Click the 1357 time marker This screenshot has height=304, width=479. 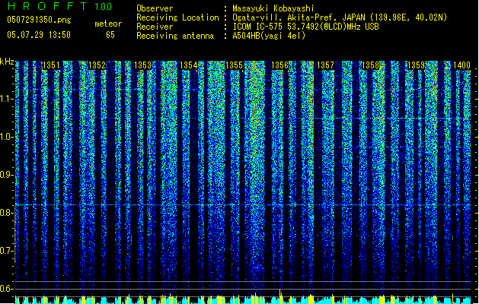[x=325, y=65]
